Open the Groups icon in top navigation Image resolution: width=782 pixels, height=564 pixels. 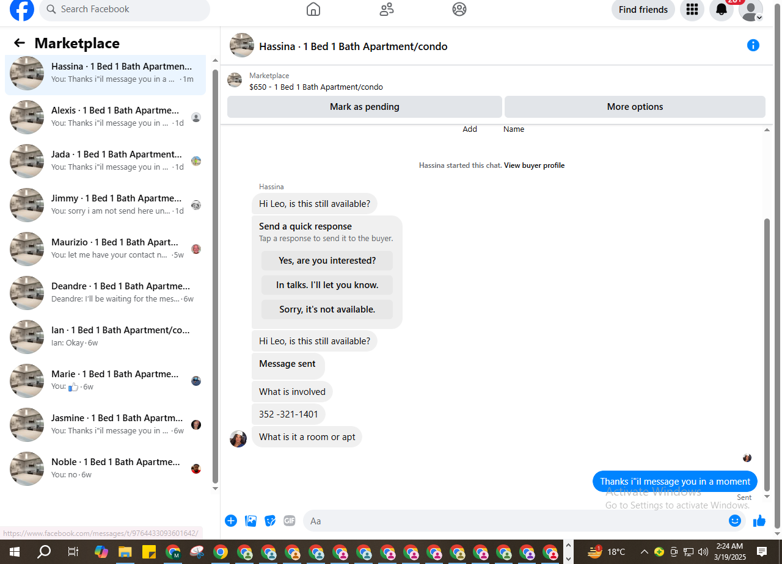pyautogui.click(x=459, y=10)
